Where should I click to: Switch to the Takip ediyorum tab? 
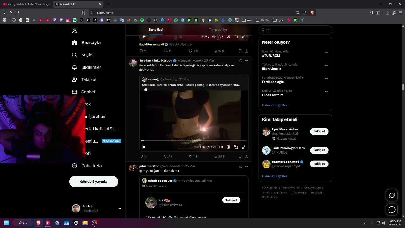click(219, 30)
